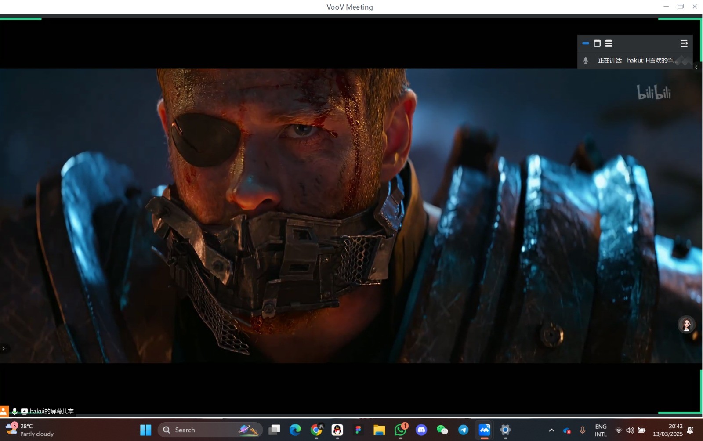Open Task View on the taskbar
Screen dimensions: 703x441
point(274,430)
